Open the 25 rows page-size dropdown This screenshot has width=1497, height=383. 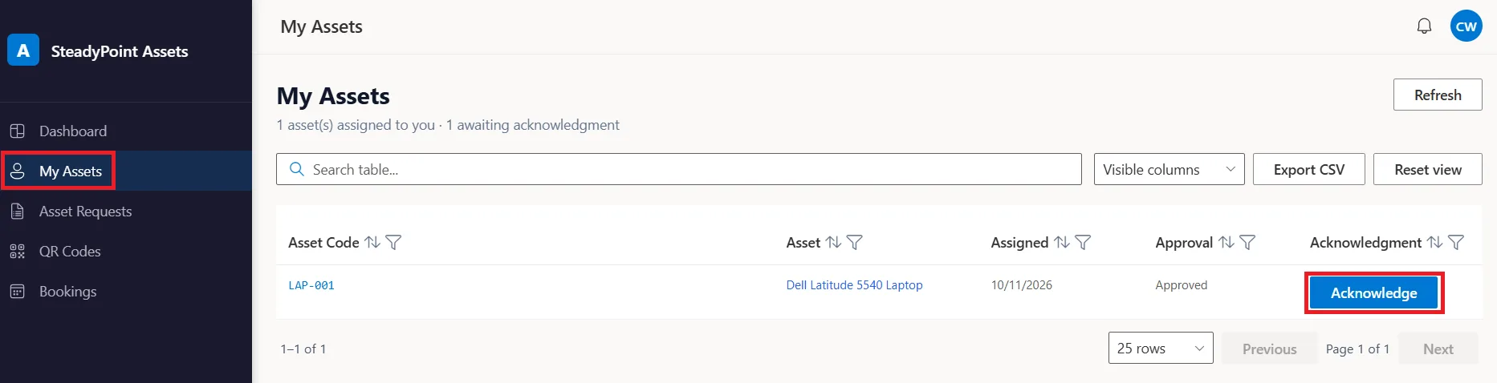pyautogui.click(x=1161, y=348)
